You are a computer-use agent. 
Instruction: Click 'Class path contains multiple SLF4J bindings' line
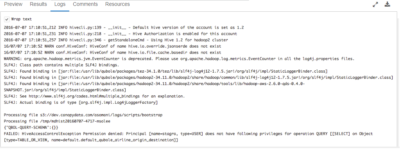pos(62,65)
